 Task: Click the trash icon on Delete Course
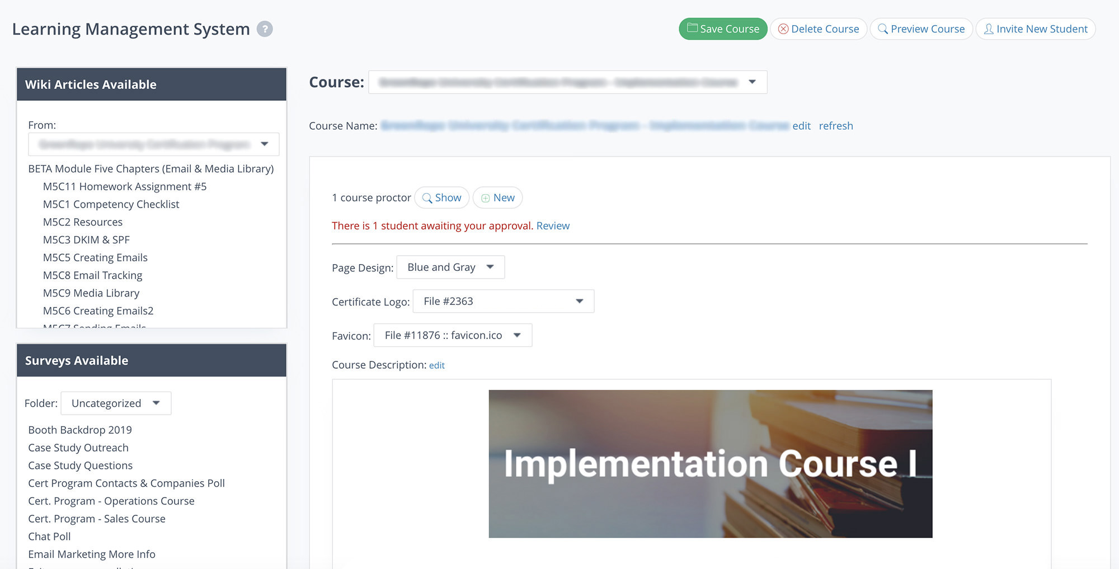pyautogui.click(x=783, y=29)
